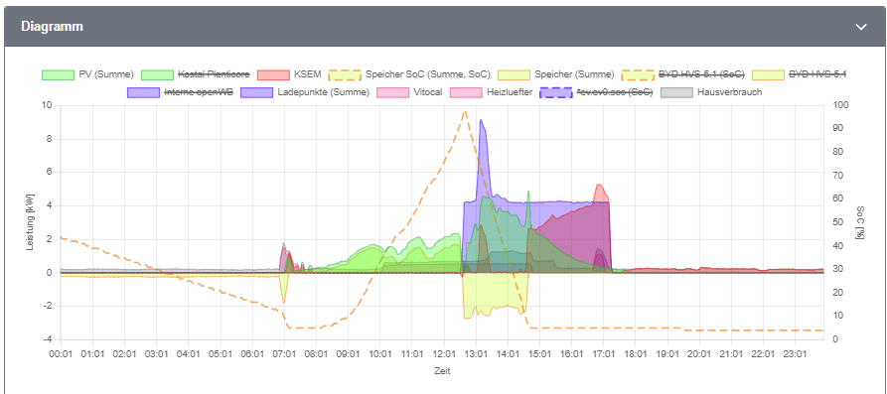Hide Speicher (Summe) dataset
This screenshot has height=394, width=887.
tap(555, 74)
